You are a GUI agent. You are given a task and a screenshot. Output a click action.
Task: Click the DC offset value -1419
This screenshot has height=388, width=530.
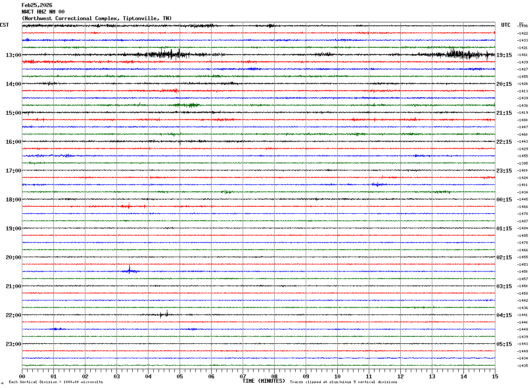tap(522, 113)
